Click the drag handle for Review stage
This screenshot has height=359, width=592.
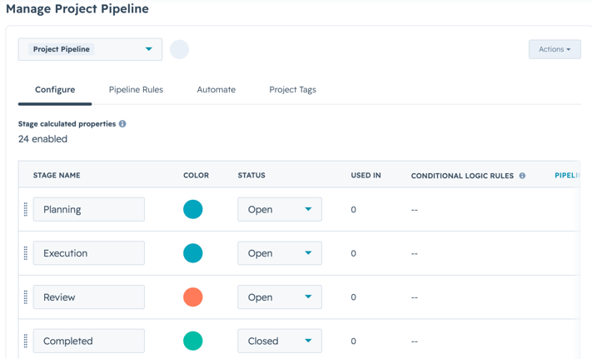(26, 297)
